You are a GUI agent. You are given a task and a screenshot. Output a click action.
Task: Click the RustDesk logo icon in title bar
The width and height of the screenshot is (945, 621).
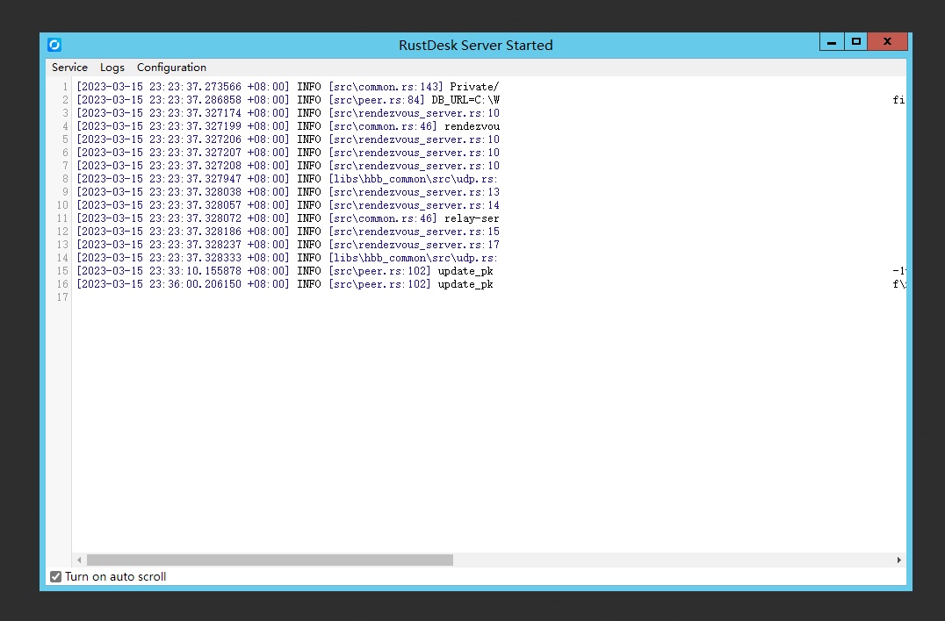pos(54,45)
